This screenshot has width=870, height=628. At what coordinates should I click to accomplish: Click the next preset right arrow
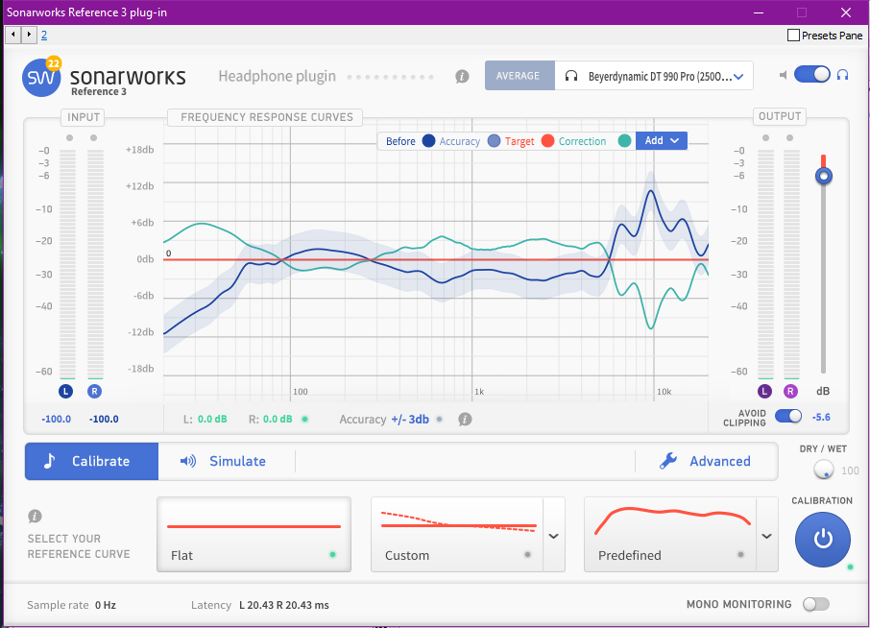[x=29, y=35]
